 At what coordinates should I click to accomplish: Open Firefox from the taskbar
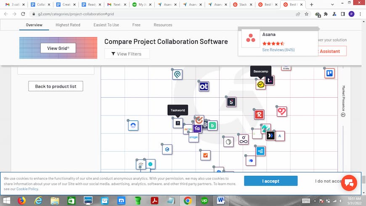[x=22, y=201]
